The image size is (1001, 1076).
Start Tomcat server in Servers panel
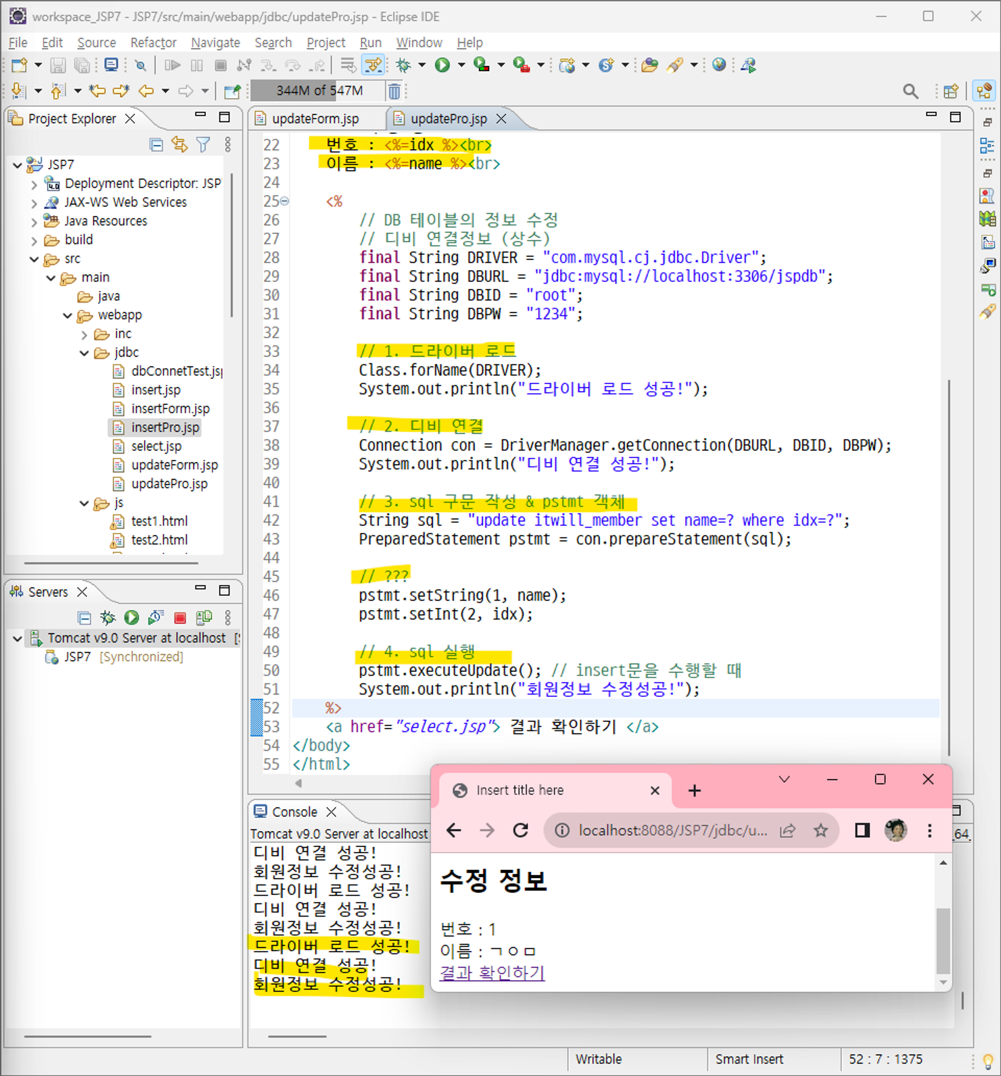pos(131,618)
